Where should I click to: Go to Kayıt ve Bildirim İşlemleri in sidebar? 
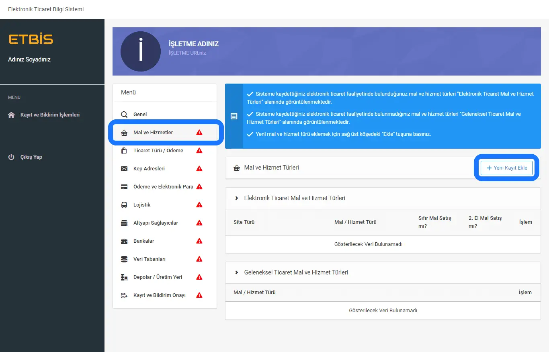[50, 115]
